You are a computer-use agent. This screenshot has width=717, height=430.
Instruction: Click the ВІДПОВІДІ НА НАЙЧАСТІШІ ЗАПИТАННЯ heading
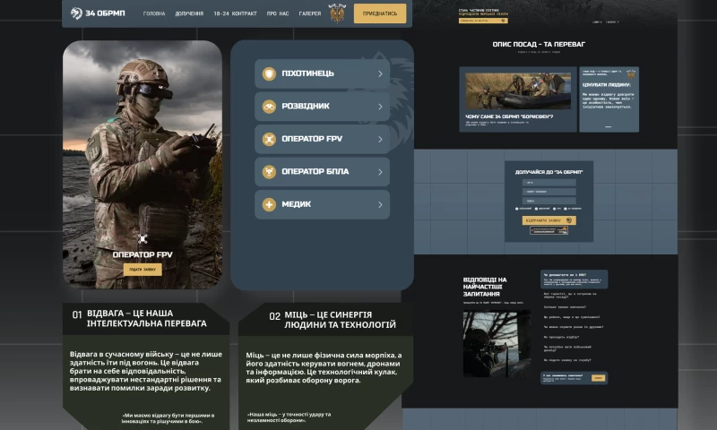[485, 287]
